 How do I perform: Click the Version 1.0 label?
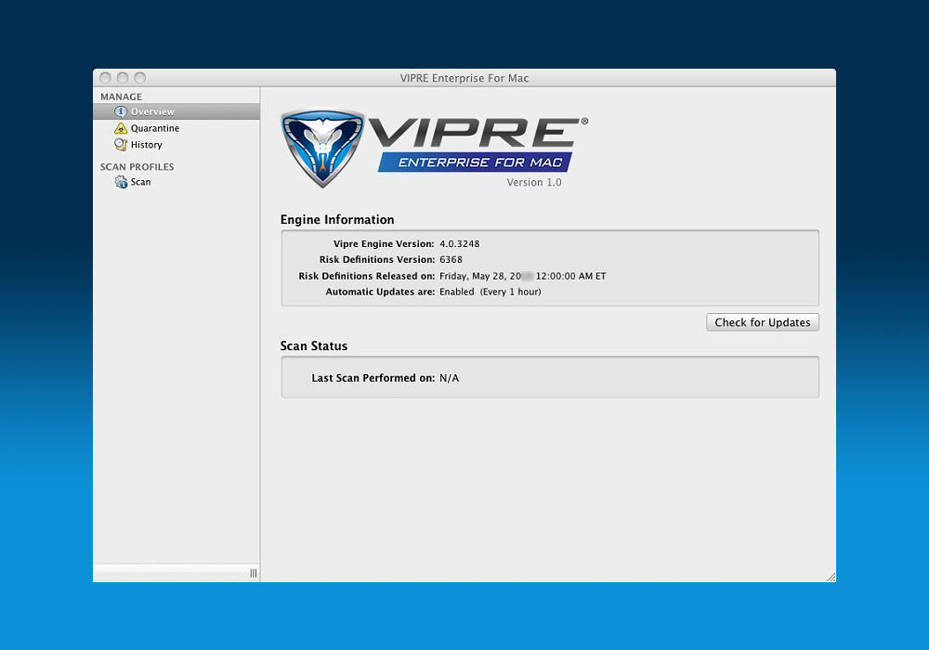pyautogui.click(x=534, y=182)
